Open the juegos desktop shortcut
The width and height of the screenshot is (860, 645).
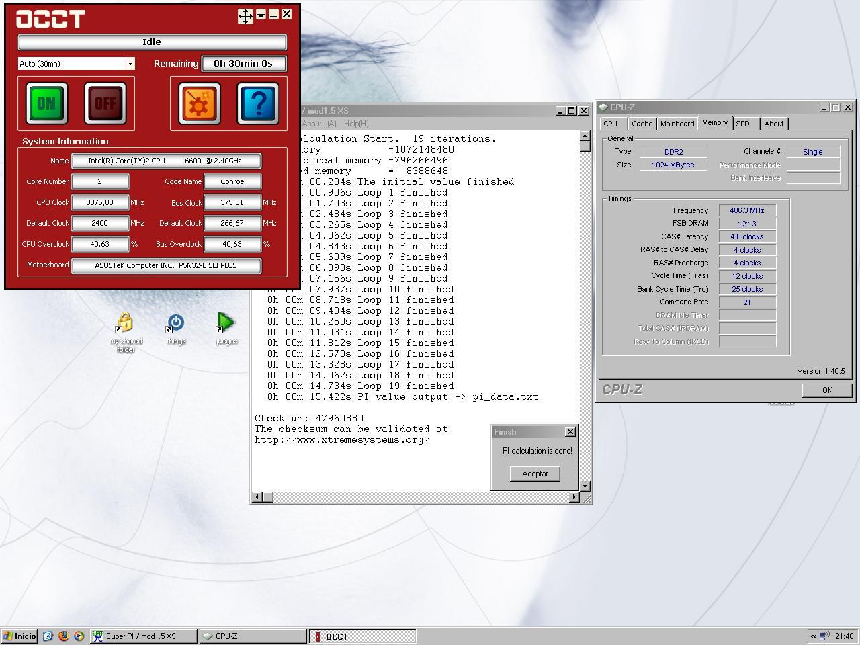[226, 329]
